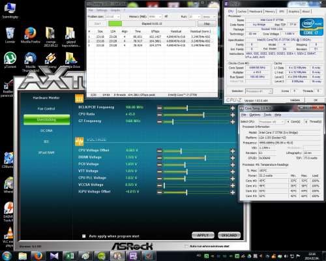Select Fan Control in AXTU sidebar
Screen dimensions: 326x261
click(46, 108)
